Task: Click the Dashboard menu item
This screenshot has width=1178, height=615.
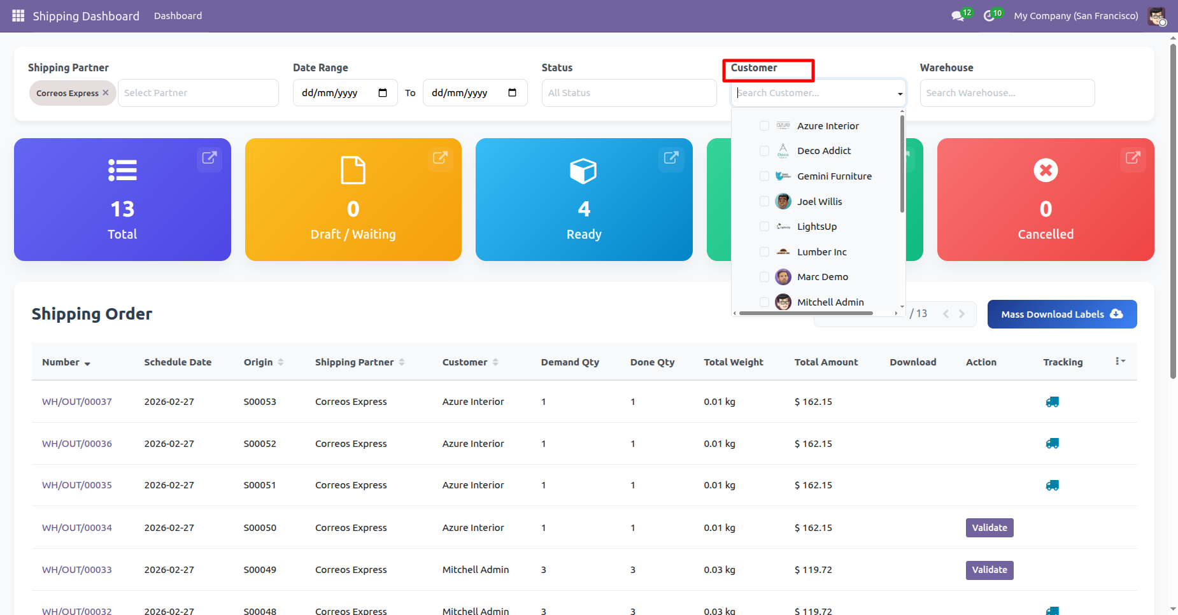Action: pos(178,16)
